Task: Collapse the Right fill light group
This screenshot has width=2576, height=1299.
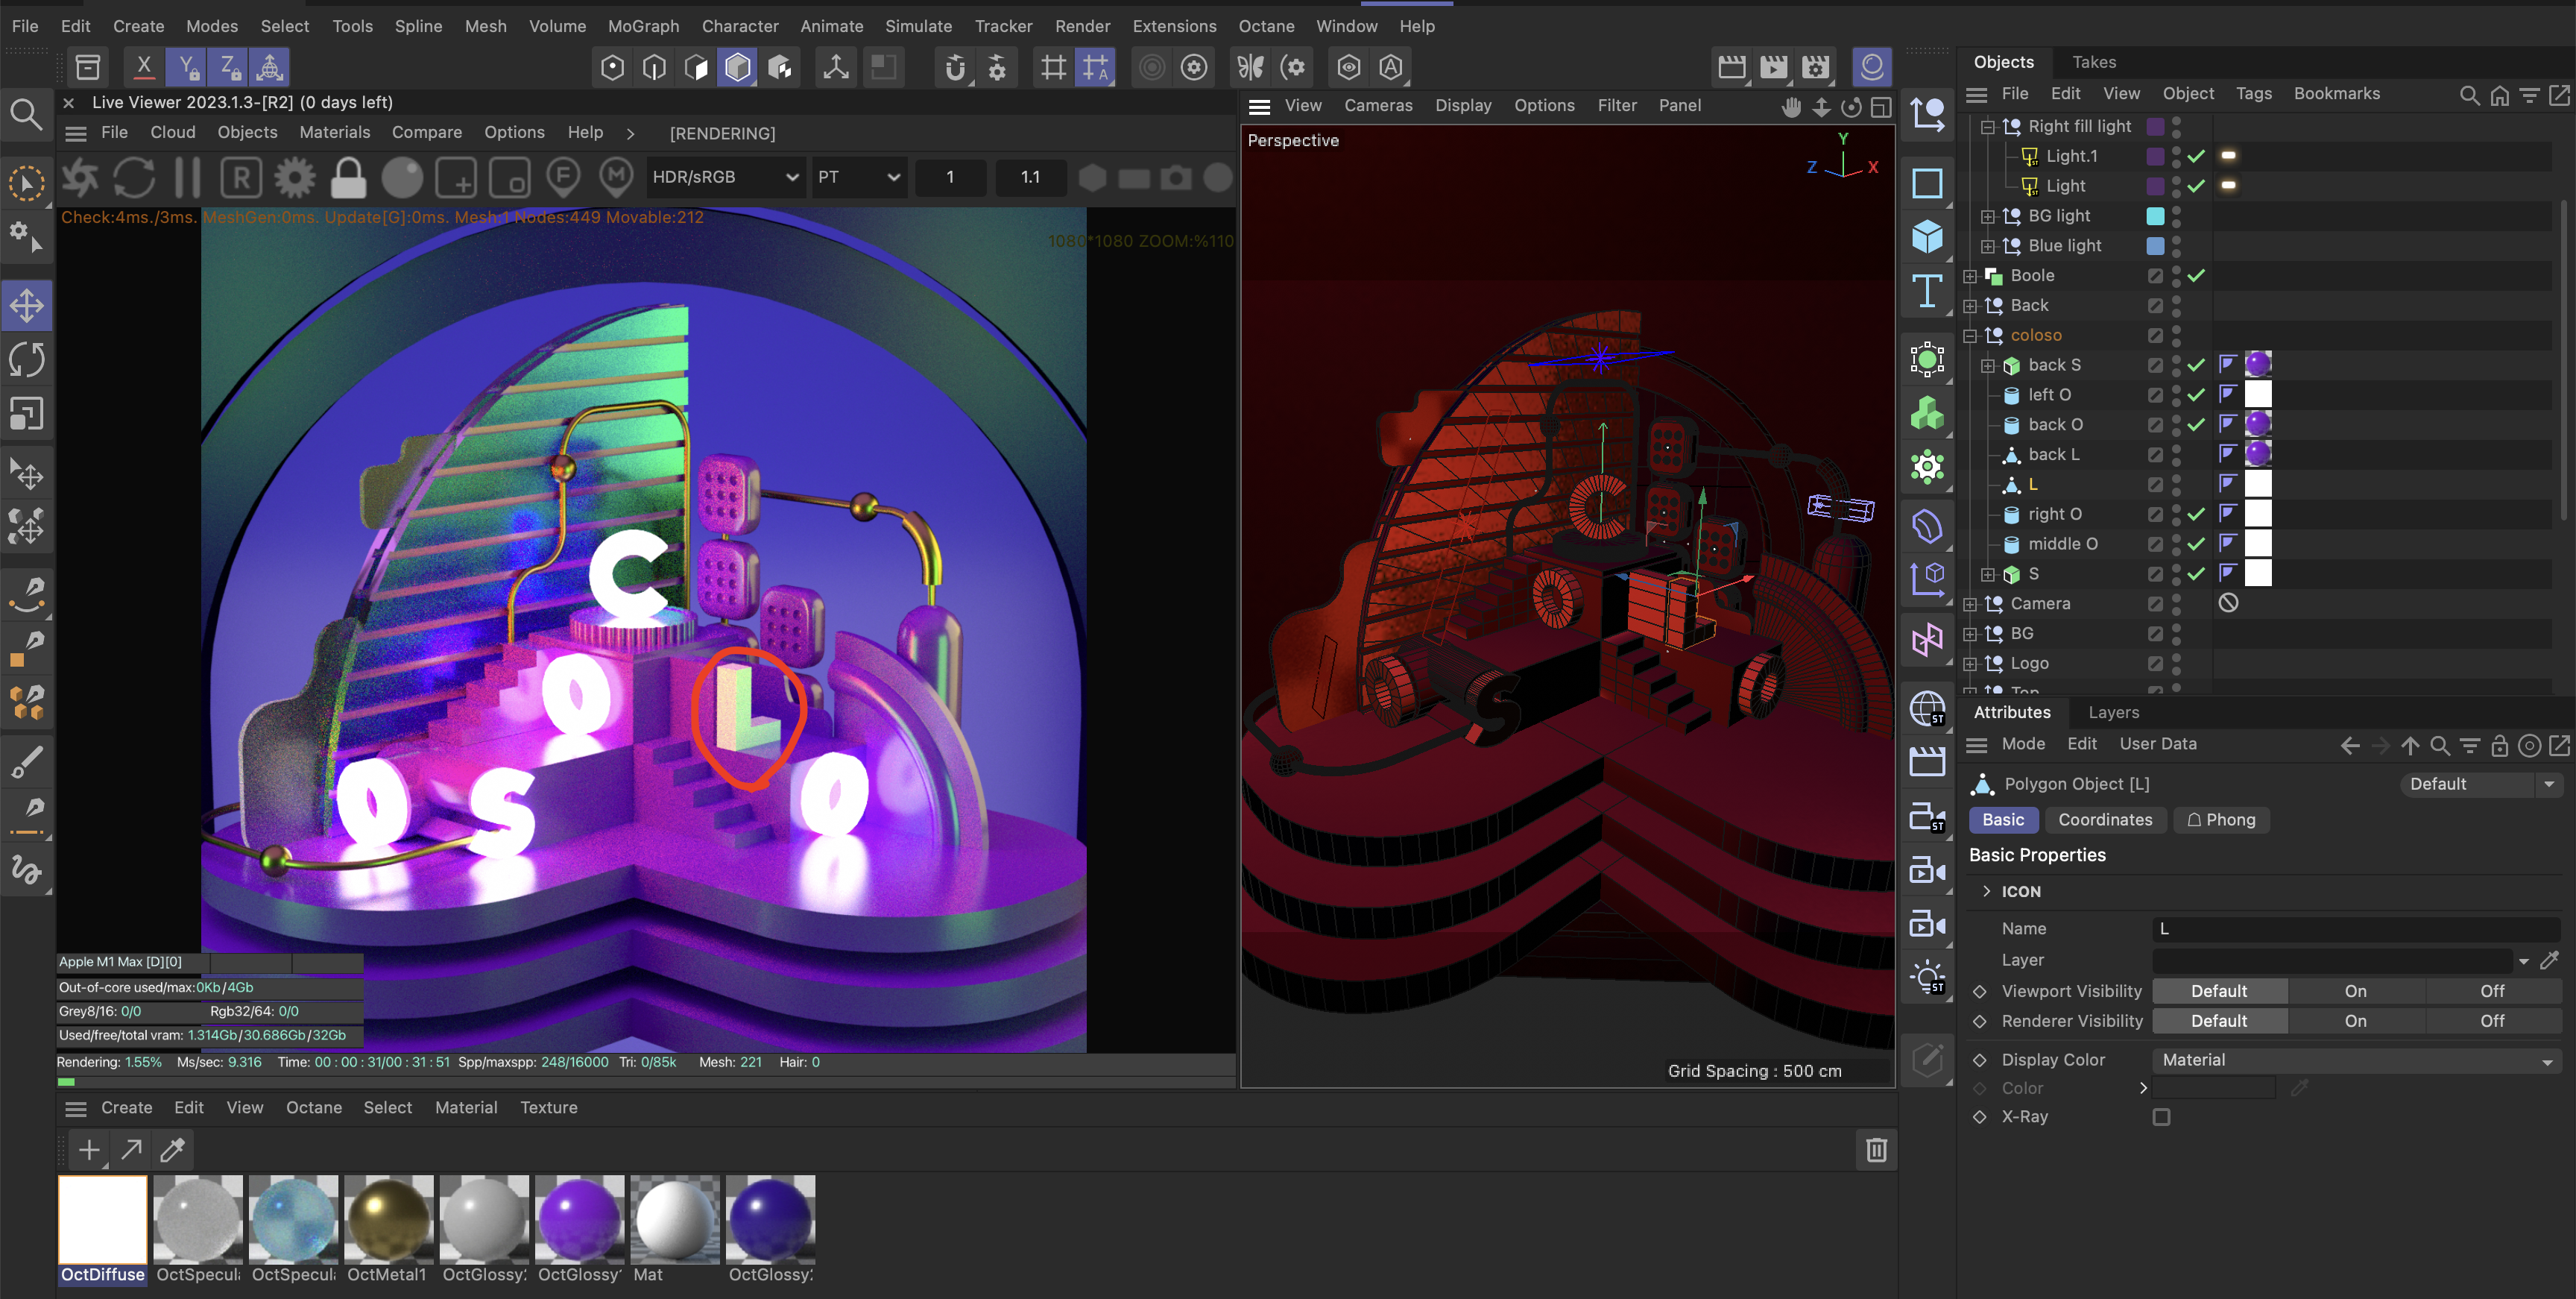Action: [x=1988, y=126]
